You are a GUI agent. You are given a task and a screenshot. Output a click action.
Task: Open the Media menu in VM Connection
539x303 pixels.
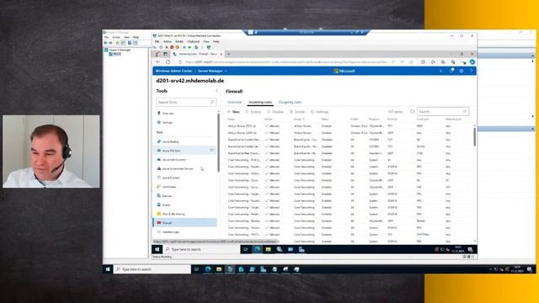coord(179,41)
